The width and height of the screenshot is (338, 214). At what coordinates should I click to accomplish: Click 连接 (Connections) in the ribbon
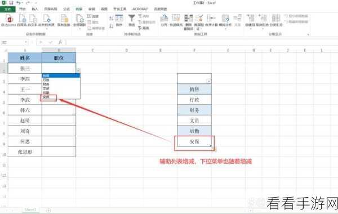click(x=93, y=16)
